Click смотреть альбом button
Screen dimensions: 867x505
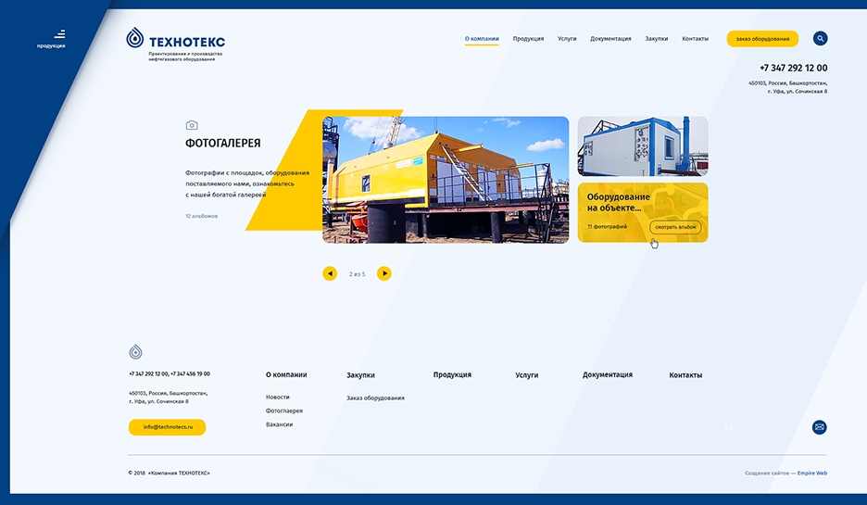(675, 227)
